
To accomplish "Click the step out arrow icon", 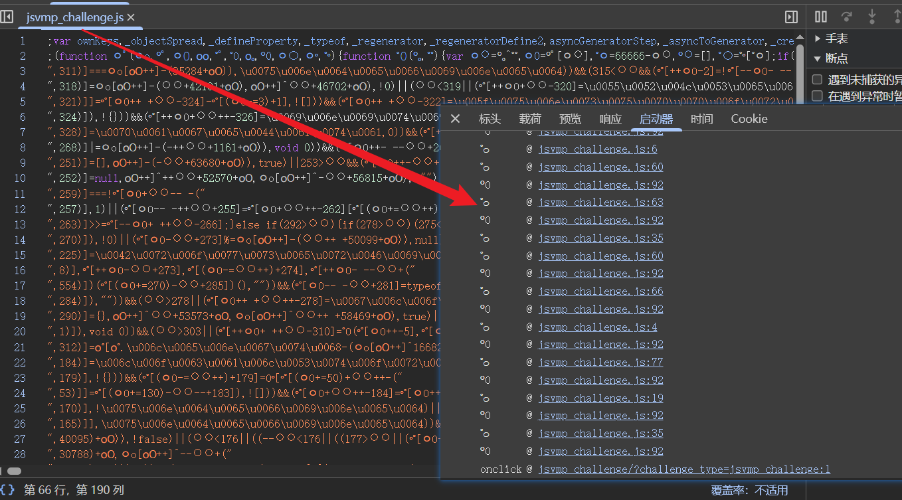I will [x=897, y=17].
